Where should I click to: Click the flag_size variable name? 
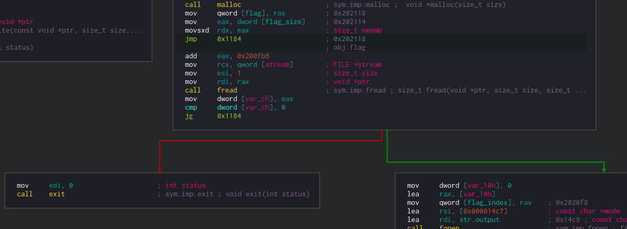pos(283,21)
